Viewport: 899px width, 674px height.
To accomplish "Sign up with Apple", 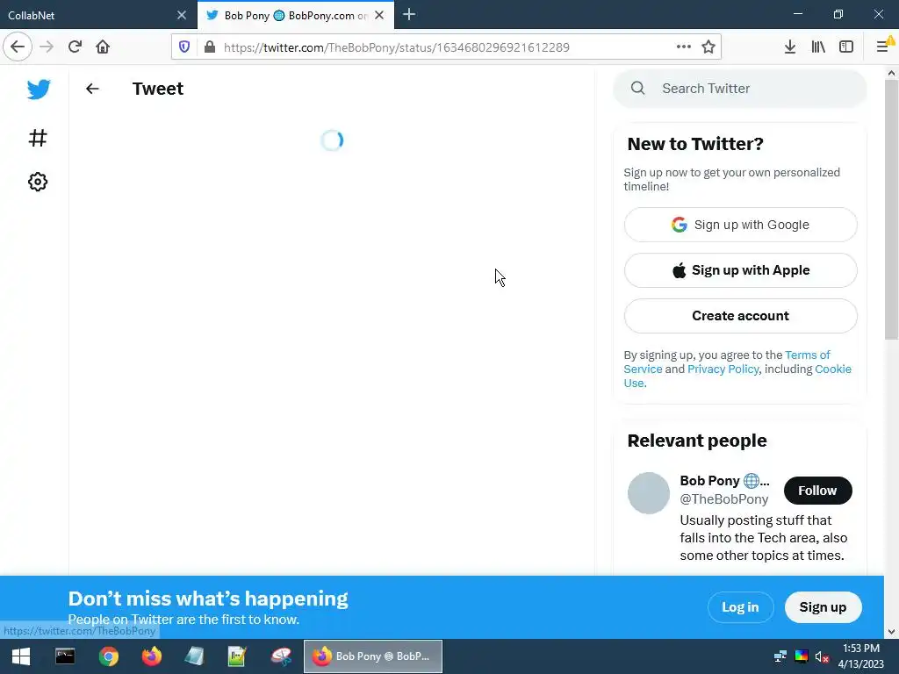I will [x=741, y=270].
